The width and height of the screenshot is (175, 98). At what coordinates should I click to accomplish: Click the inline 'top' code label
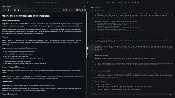click(x=78, y=24)
